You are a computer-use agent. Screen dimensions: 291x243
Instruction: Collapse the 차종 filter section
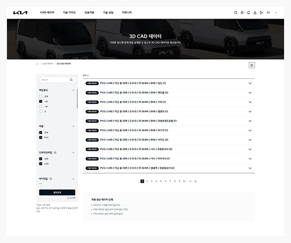74,126
